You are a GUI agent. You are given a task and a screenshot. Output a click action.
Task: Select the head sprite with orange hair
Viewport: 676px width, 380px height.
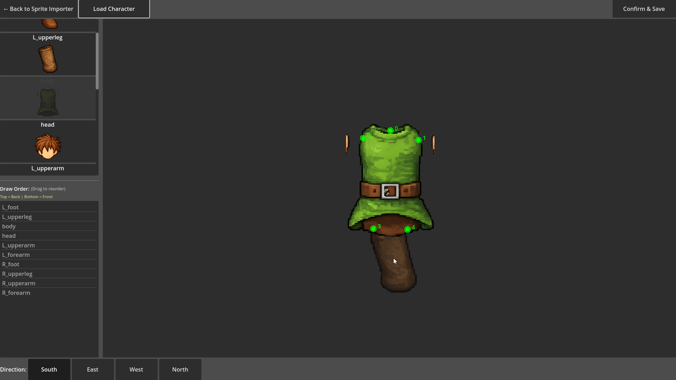point(48,146)
